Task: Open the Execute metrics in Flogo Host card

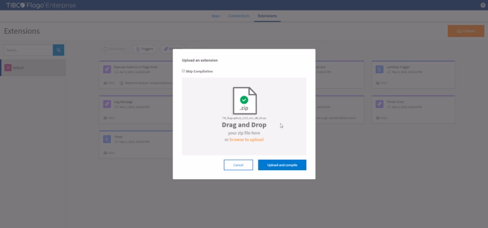Action: pyautogui.click(x=136, y=74)
